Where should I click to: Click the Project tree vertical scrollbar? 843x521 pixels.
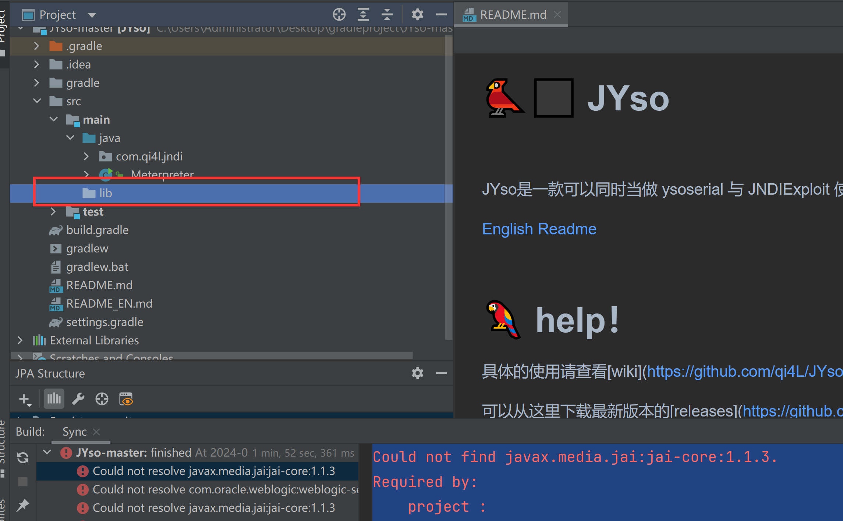click(x=449, y=188)
